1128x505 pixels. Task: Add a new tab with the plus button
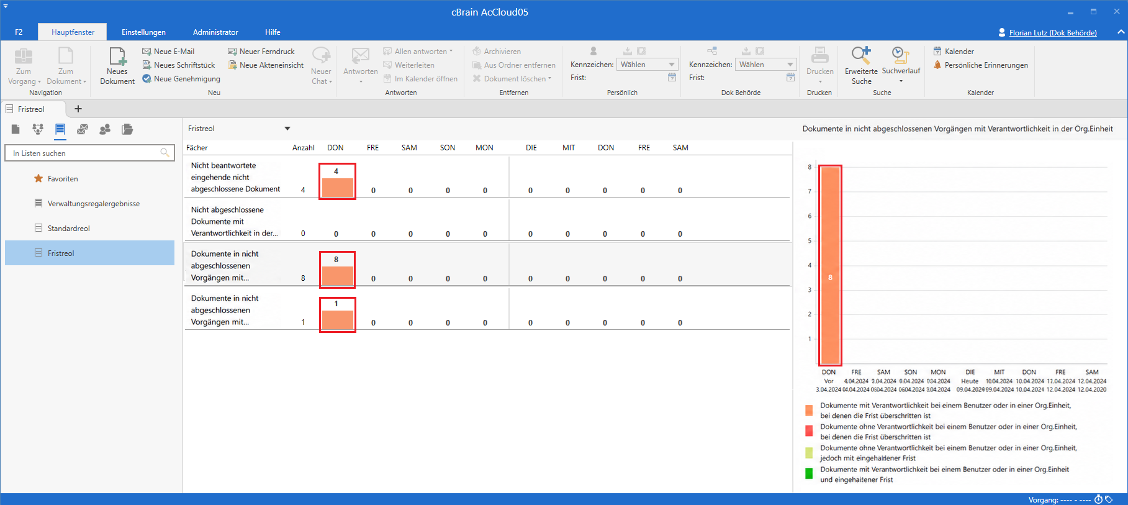pyautogui.click(x=78, y=109)
